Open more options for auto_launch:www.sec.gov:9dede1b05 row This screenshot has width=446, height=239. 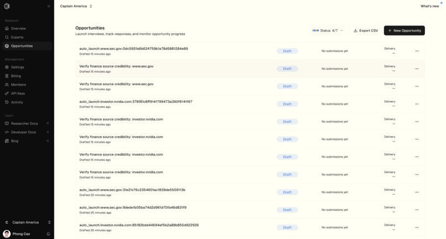pyautogui.click(x=417, y=210)
